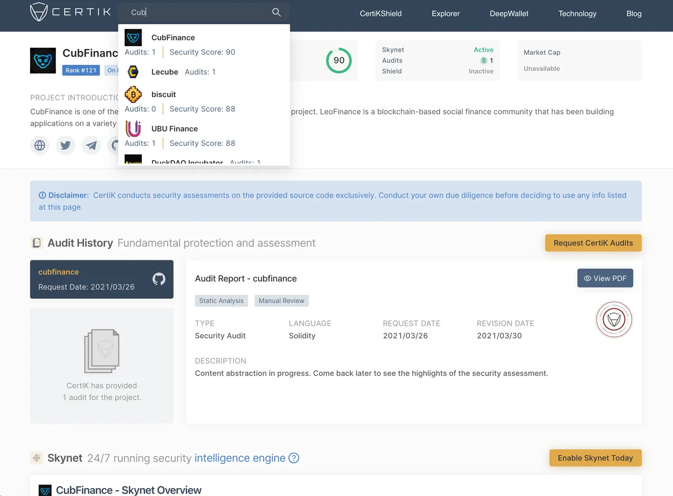This screenshot has height=496, width=673.
Task: Click the request date 2021/03/26 value
Action: point(405,335)
